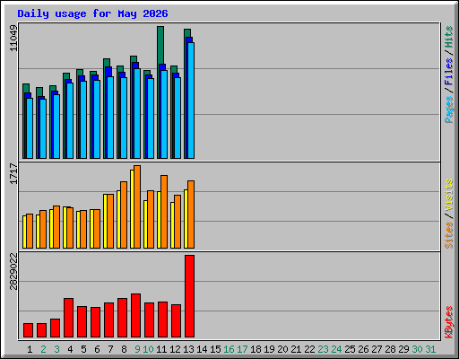Click the red KBytes bar for day 9
This screenshot has height=359, width=459.
[135, 316]
